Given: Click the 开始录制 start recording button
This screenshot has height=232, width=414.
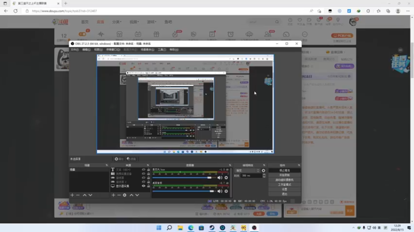Looking at the screenshot, I should 284,175.
